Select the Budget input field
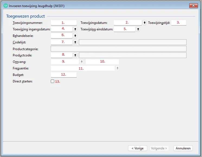Viewport: 202px width, 157px height. pyautogui.click(x=64, y=75)
